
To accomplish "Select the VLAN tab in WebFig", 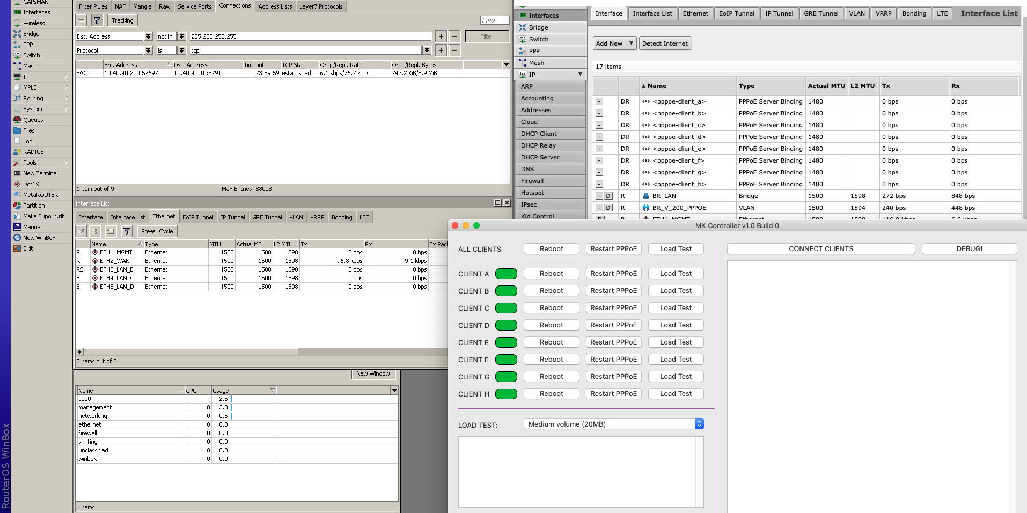I will pyautogui.click(x=857, y=13).
